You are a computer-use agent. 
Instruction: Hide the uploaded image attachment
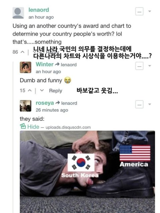click(33, 127)
